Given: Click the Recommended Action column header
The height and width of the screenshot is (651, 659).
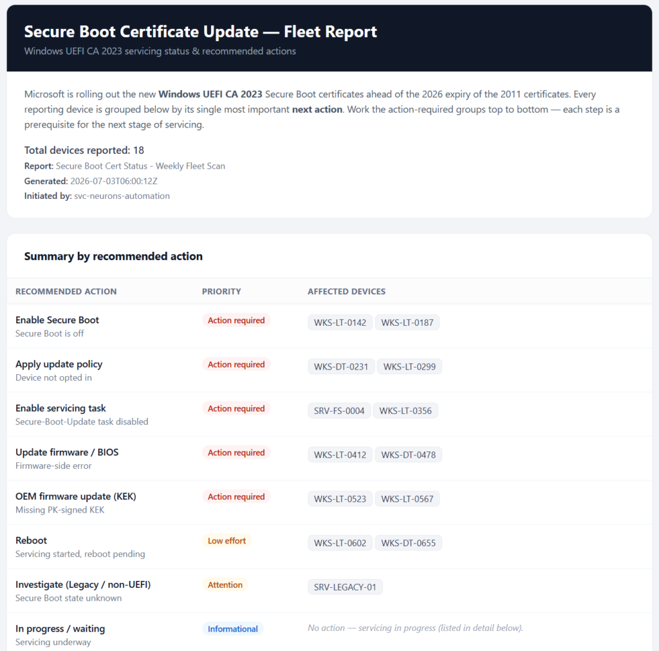Looking at the screenshot, I should tap(66, 292).
